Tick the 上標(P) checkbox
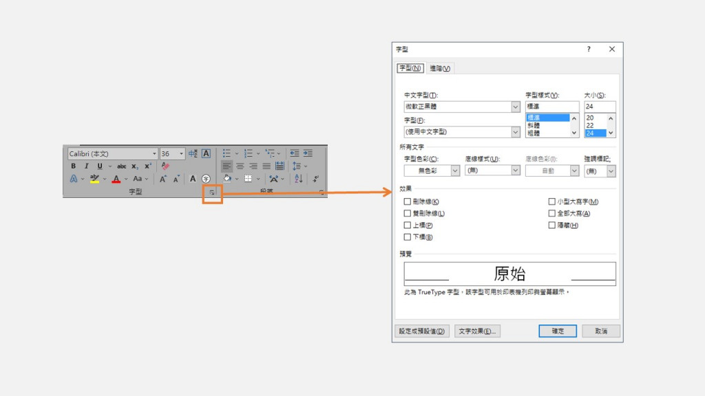705x396 pixels. pyautogui.click(x=407, y=225)
